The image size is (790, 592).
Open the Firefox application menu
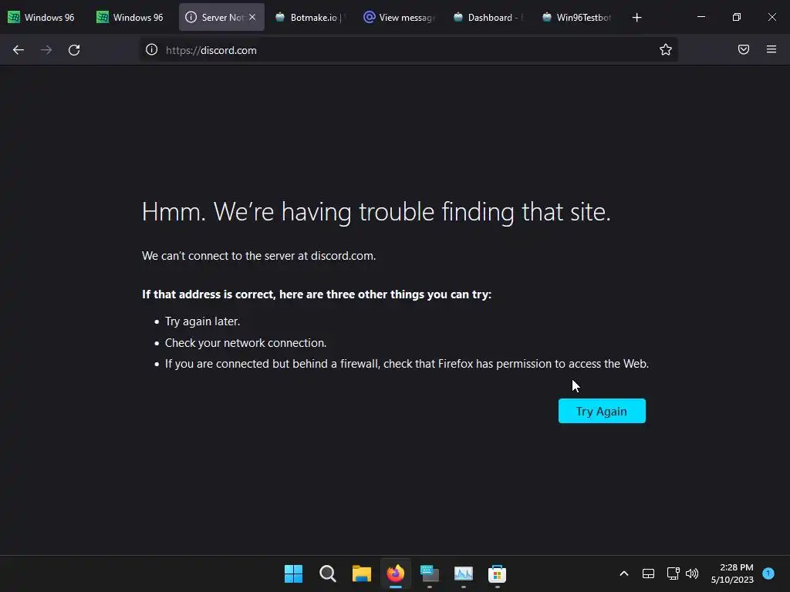tap(771, 49)
